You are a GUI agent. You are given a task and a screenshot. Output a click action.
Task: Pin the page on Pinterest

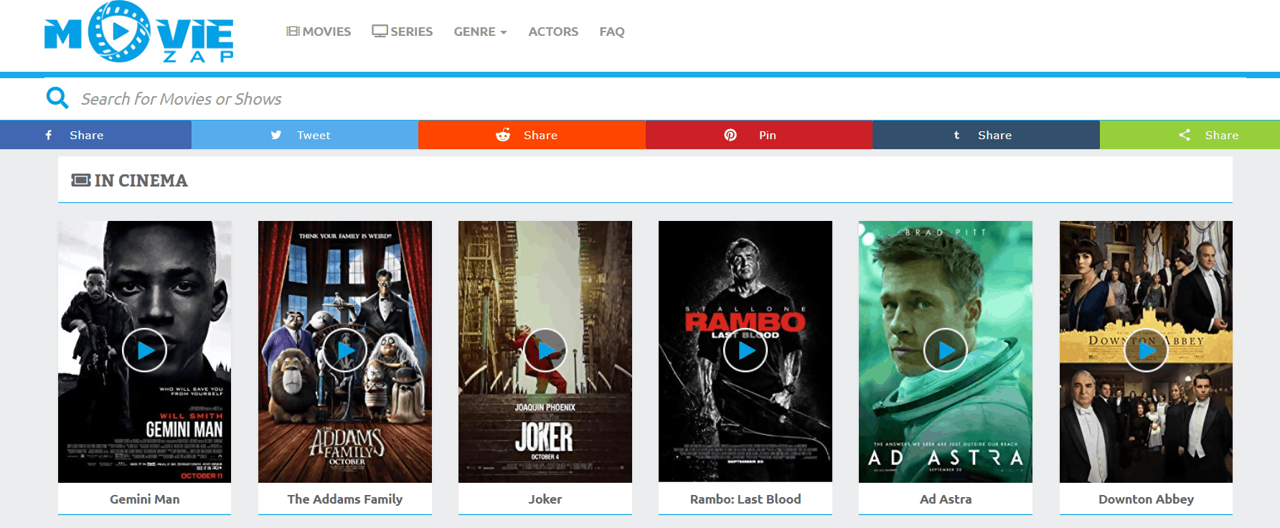coord(758,135)
